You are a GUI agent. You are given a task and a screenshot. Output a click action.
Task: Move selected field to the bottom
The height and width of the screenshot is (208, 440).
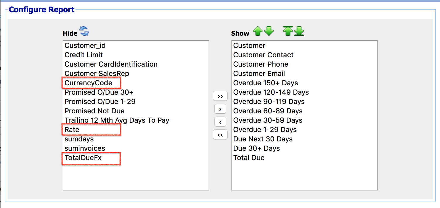point(299,31)
